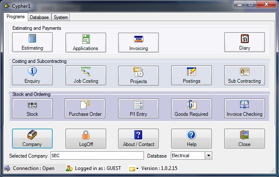
Task: Click the 'Version : 1.0.2.15' status text
Action: (159, 168)
